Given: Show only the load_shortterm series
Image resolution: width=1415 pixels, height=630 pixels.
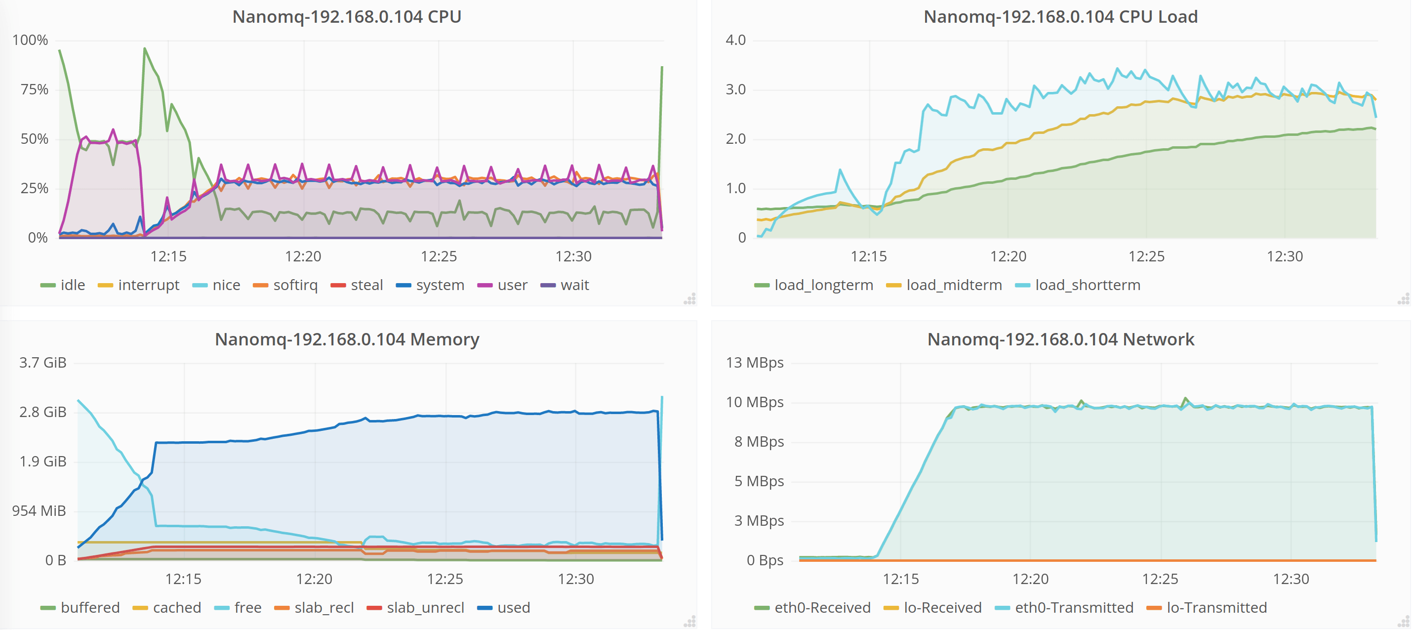Looking at the screenshot, I should pos(1087,285).
